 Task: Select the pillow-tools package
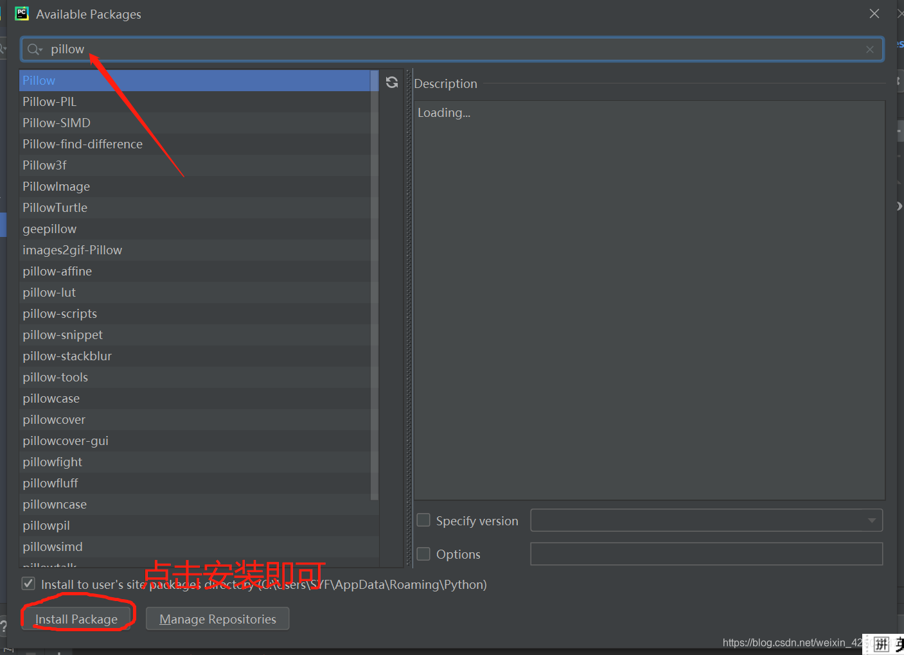pyautogui.click(x=195, y=377)
